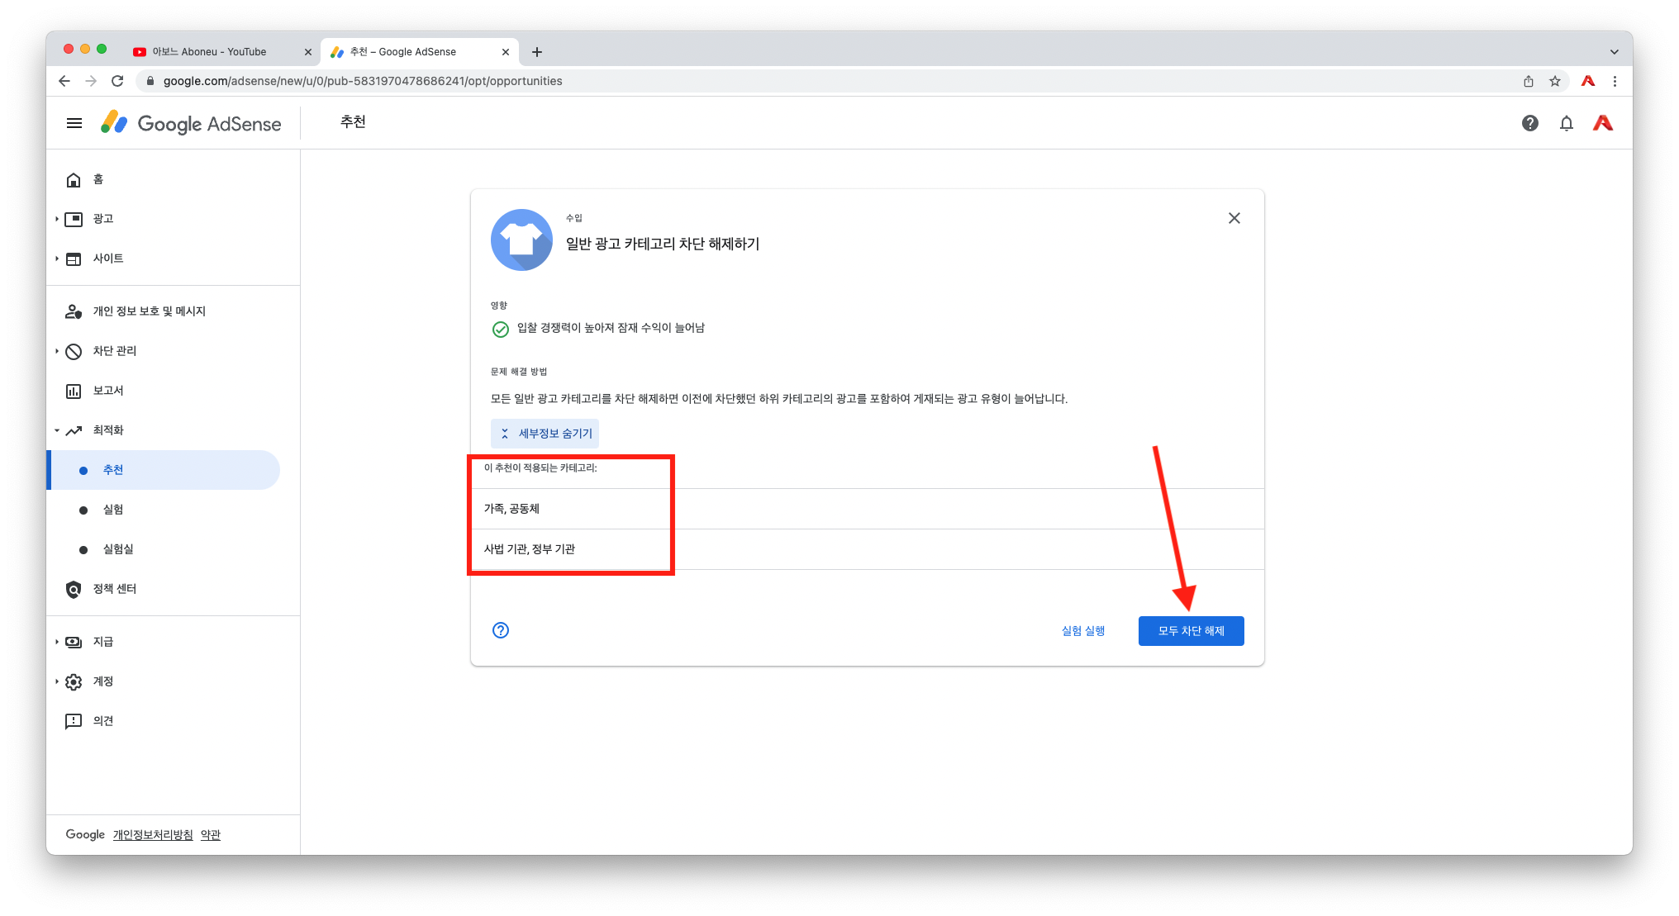
Task: Click the 의견 feedback icon
Action: (x=74, y=721)
